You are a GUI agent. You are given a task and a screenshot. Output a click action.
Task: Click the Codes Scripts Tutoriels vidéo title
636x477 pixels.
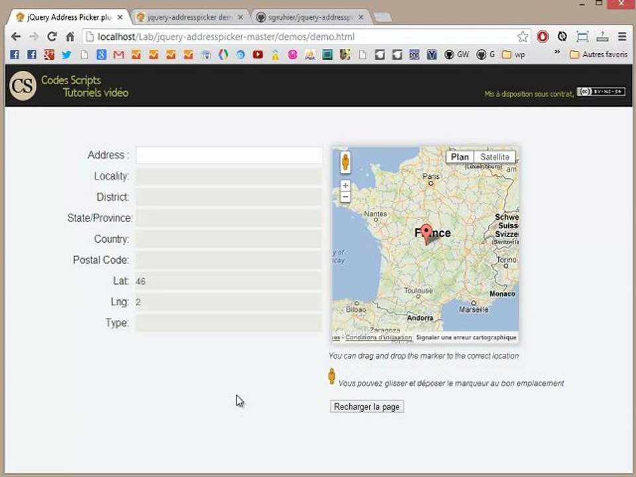click(85, 86)
